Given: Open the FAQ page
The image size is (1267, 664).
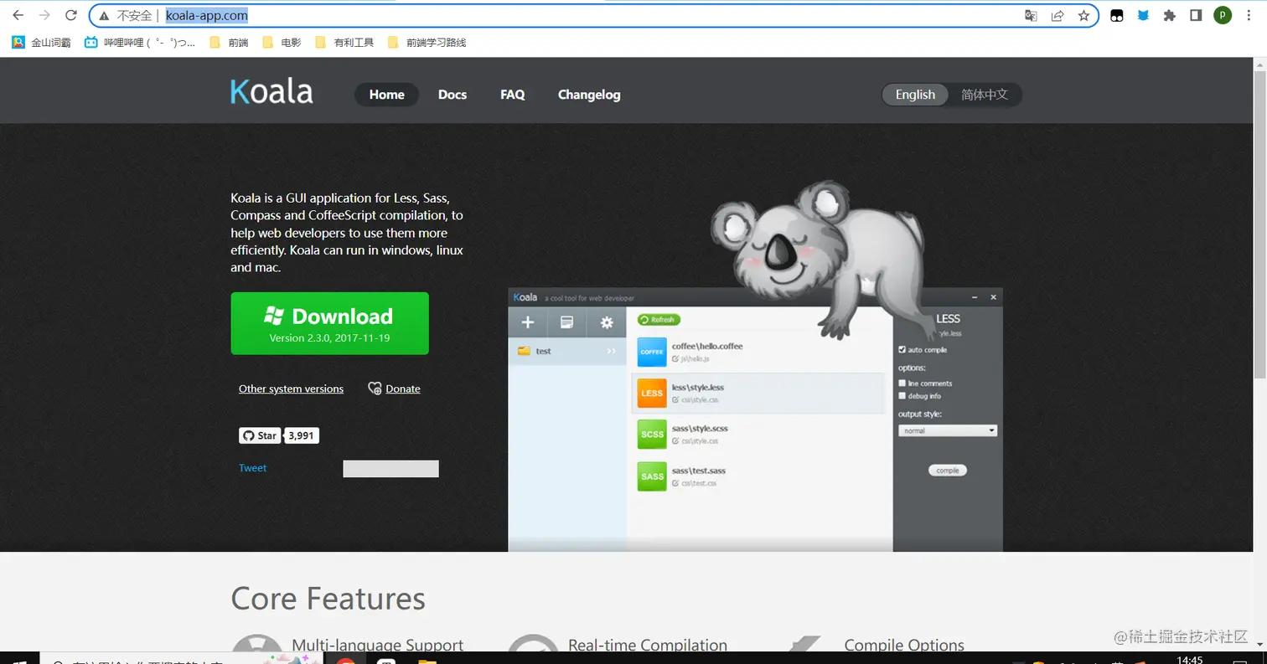Looking at the screenshot, I should 513,95.
